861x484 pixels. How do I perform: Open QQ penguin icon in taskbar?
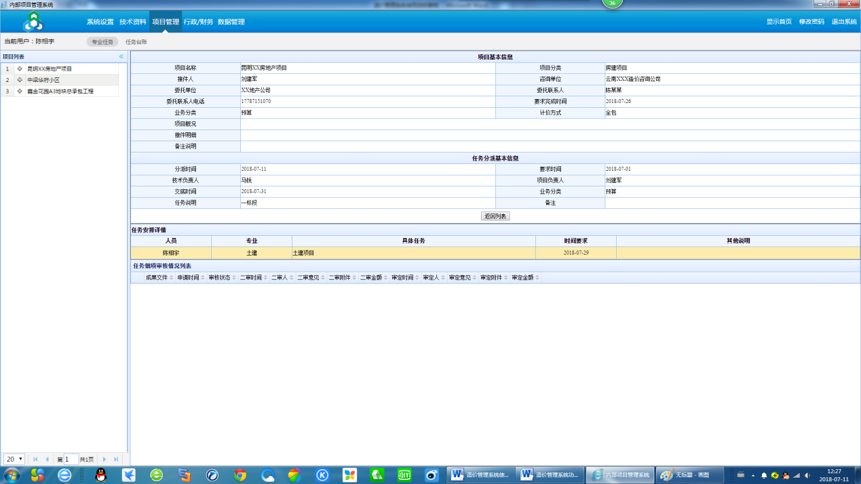(x=101, y=475)
